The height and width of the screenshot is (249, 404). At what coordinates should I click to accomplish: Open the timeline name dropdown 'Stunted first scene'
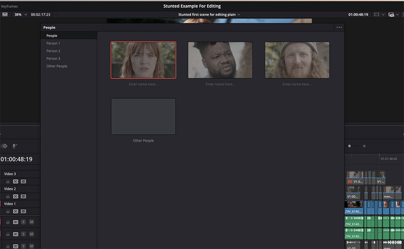click(209, 15)
